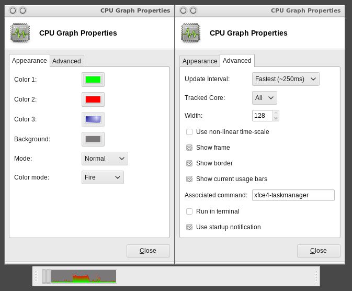The image size is (352, 291).
Task: Uncheck Show border option
Action: pos(189,163)
